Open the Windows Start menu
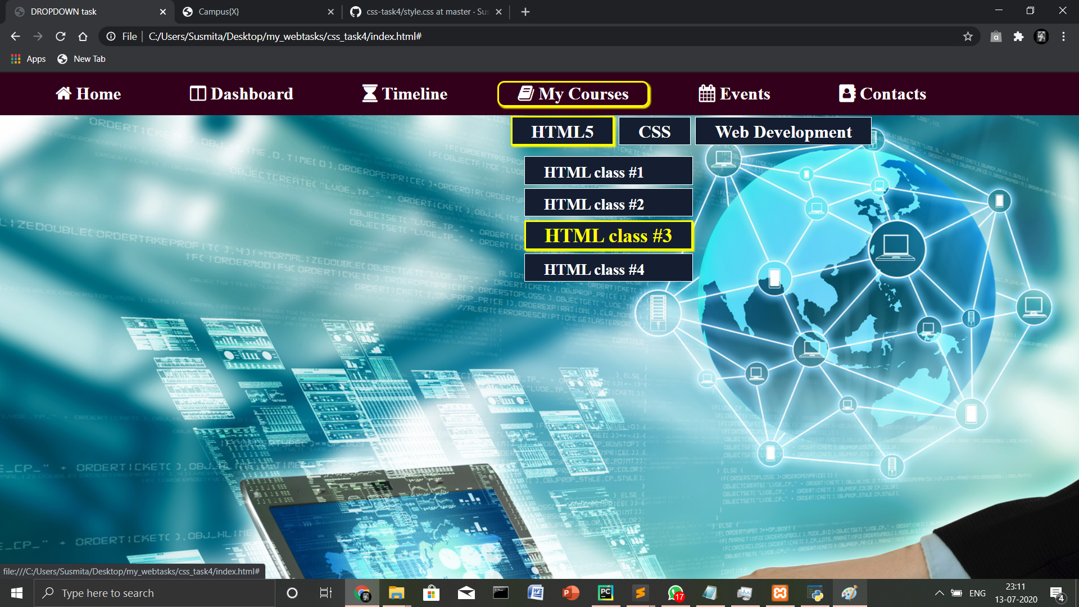 pyautogui.click(x=17, y=593)
